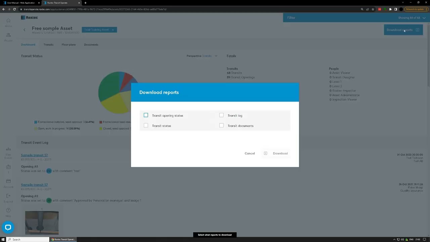Click the blue Frame/sleeve installed legend swatch

point(35,122)
